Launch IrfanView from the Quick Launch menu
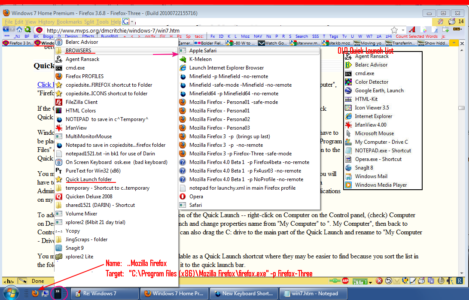 click(x=117, y=128)
